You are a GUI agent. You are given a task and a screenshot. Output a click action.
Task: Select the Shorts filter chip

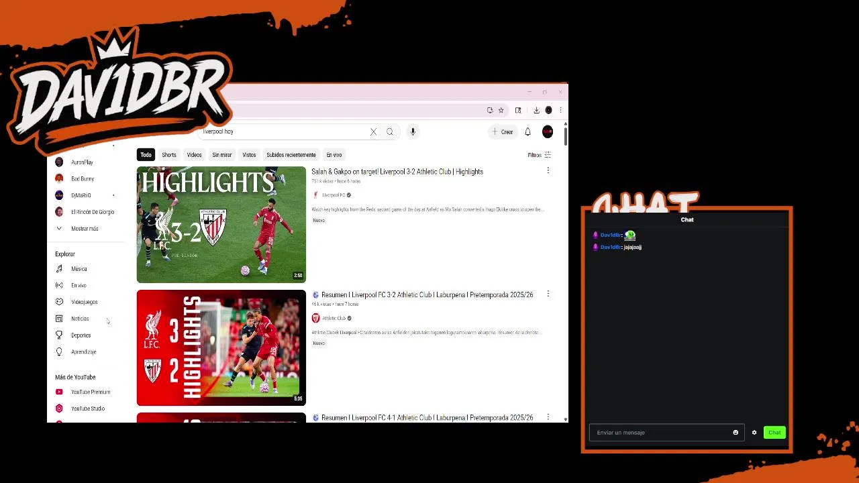(169, 155)
